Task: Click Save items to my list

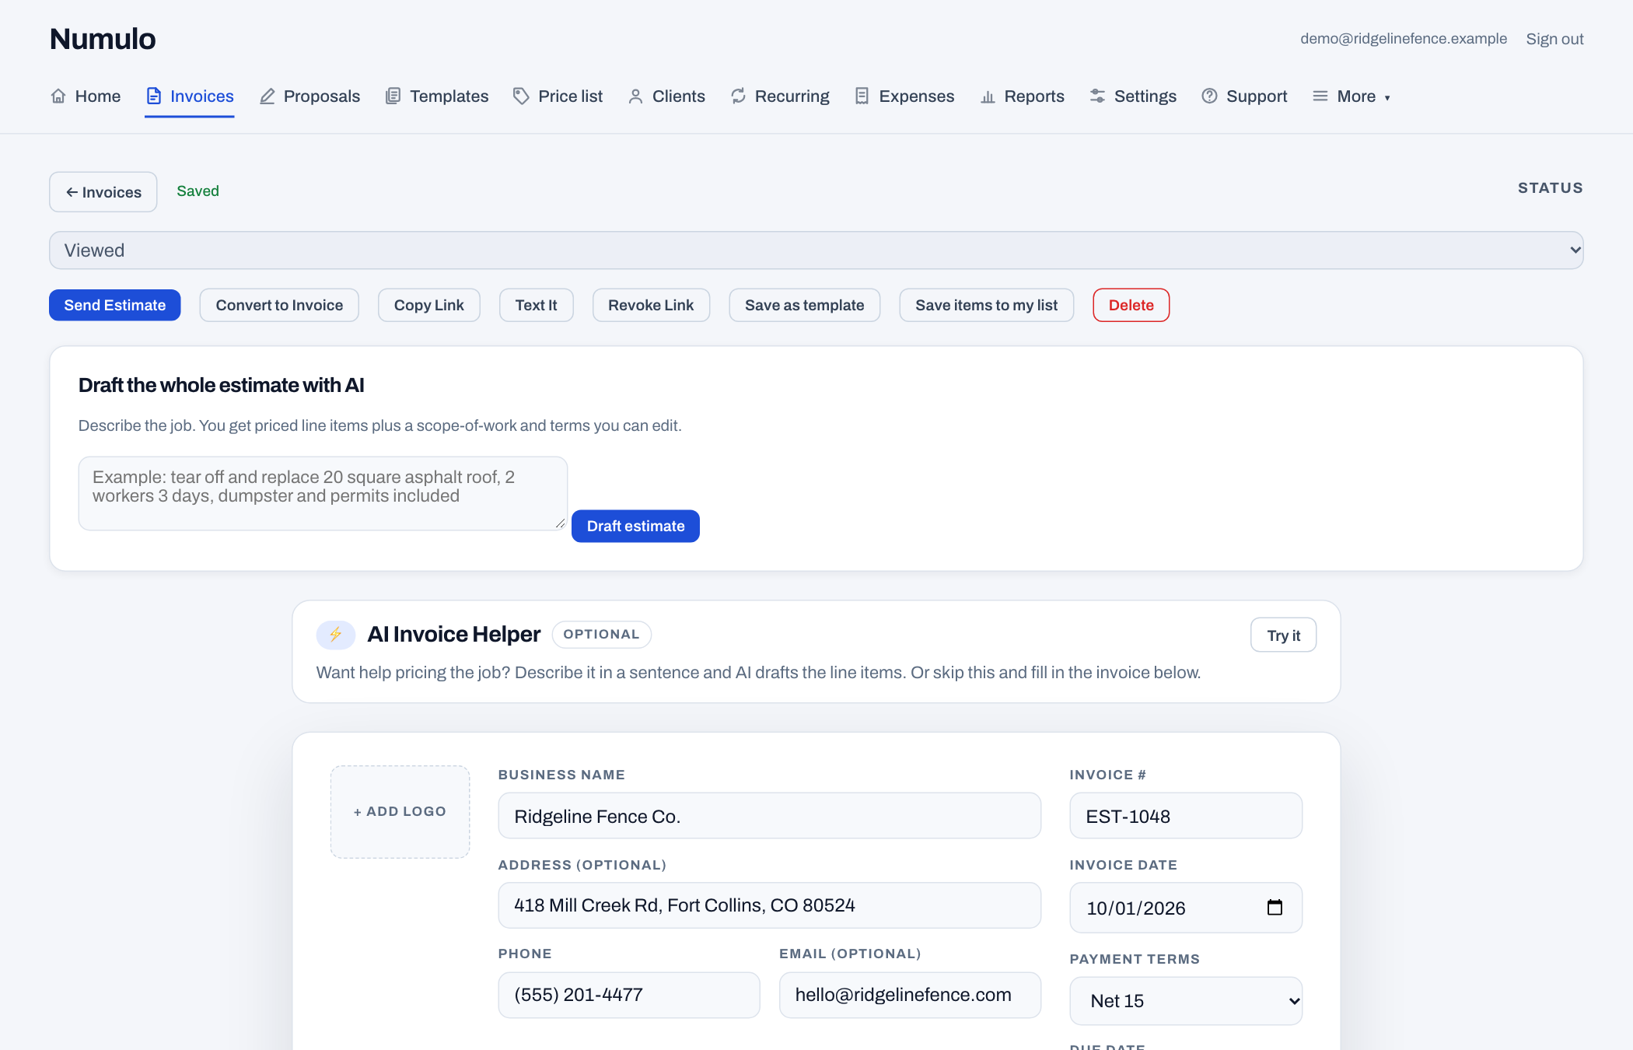Action: (x=987, y=305)
